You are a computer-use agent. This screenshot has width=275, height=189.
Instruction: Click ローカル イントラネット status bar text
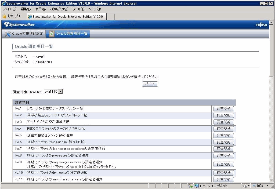pos(214,186)
